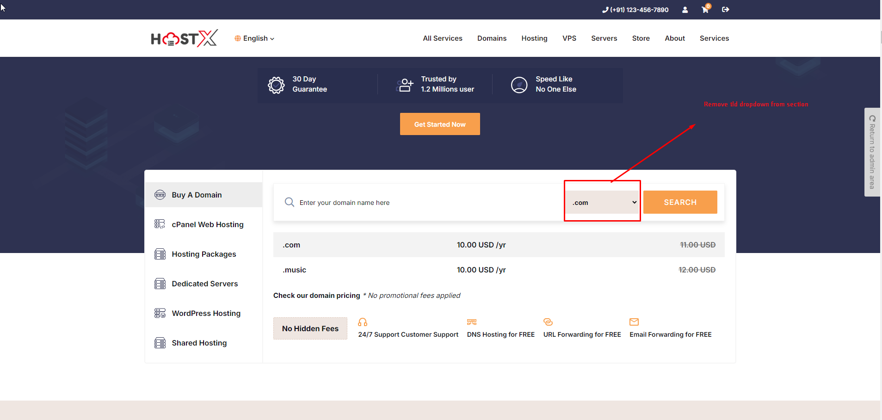Click the orange SEARCH button

(x=680, y=202)
